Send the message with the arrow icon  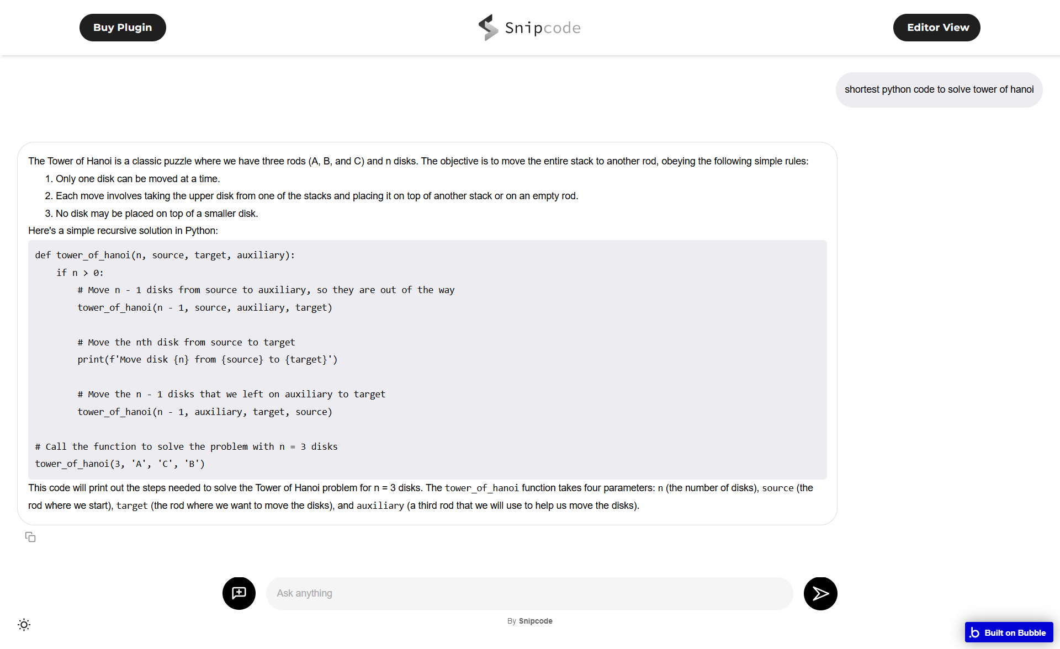(x=820, y=593)
